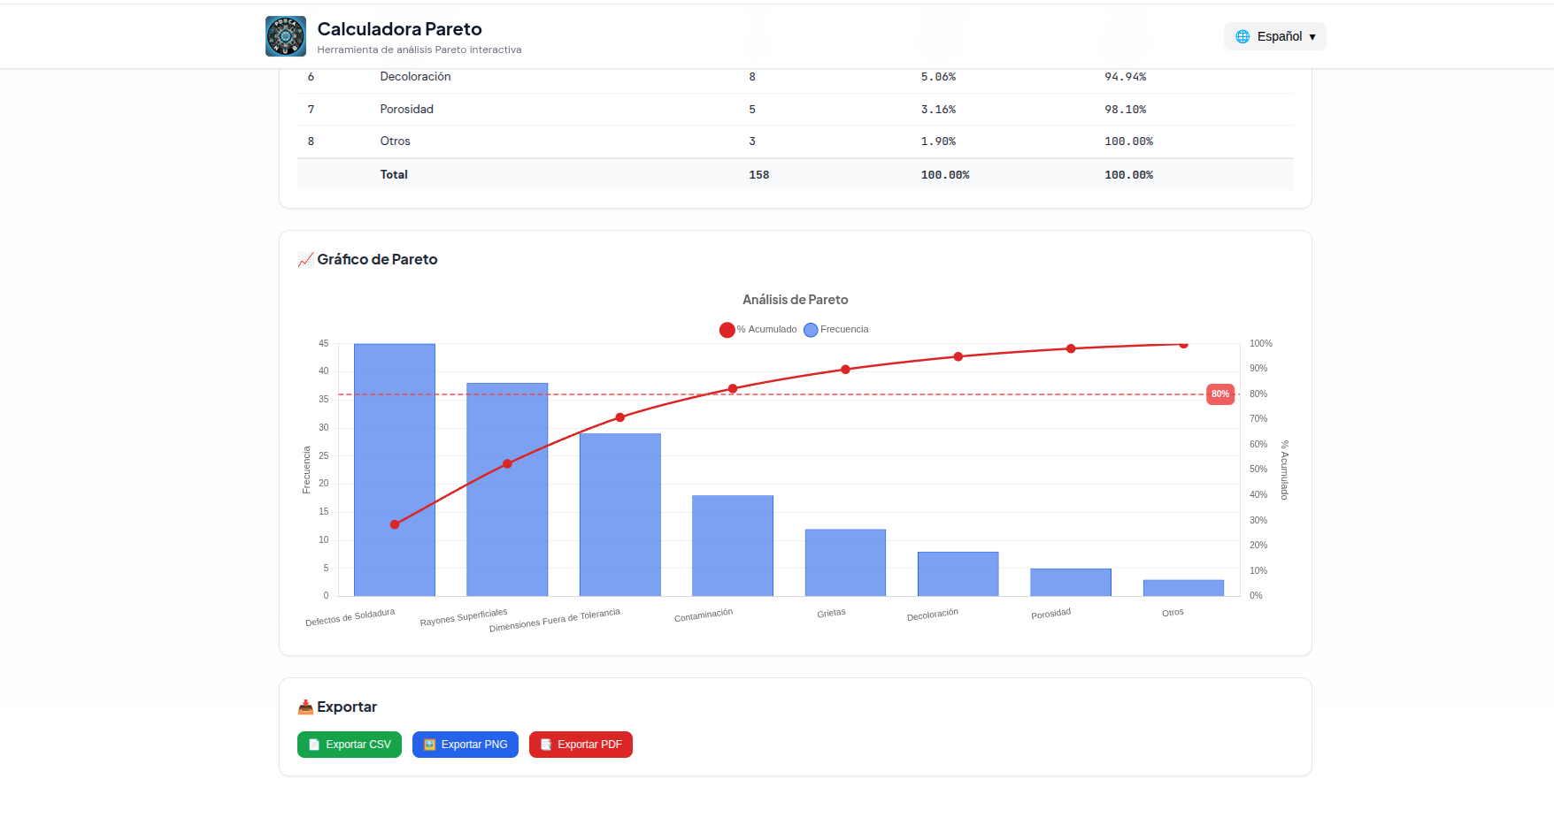Viewport: 1554px width, 833px height.
Task: Click the Porosidad table cell
Action: (407, 110)
